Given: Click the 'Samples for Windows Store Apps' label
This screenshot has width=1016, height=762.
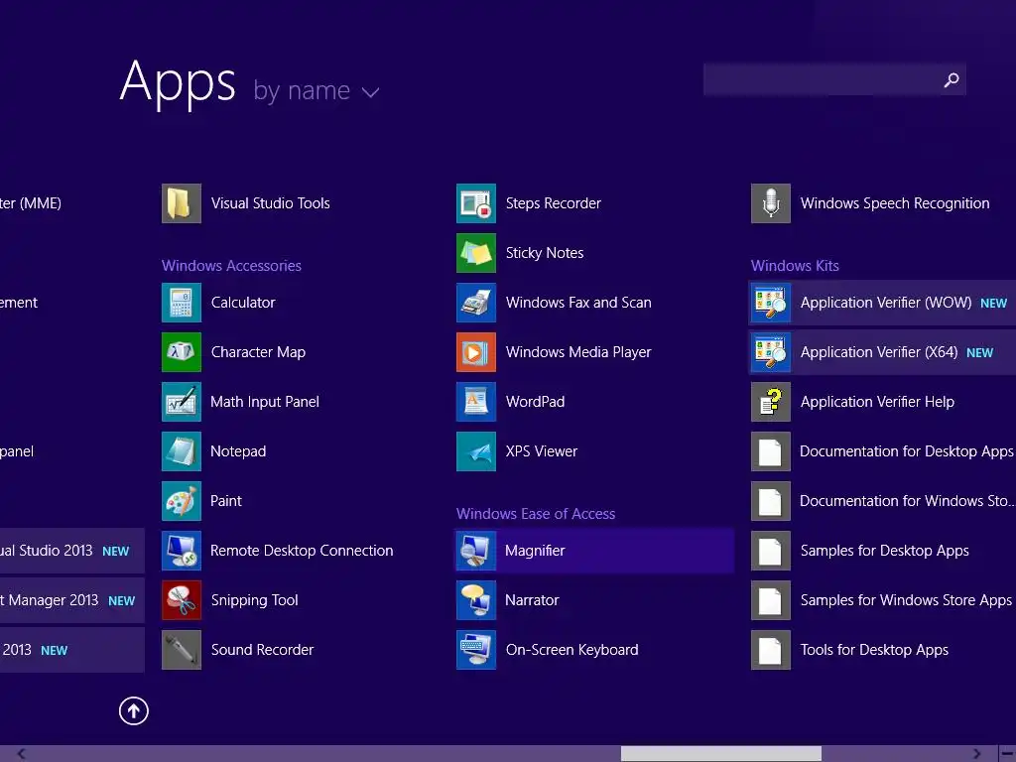Looking at the screenshot, I should pos(906,600).
